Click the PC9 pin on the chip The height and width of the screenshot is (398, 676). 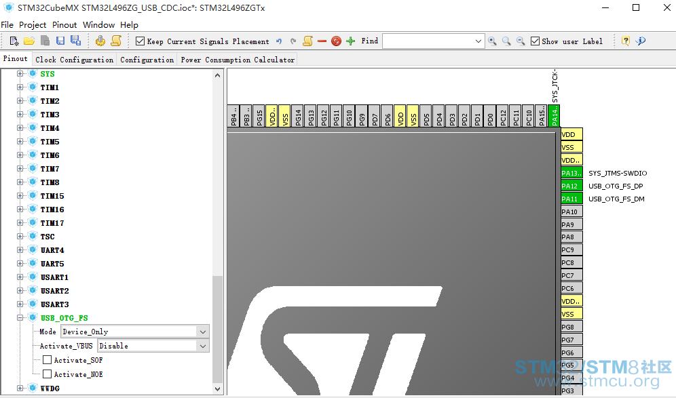[571, 250]
